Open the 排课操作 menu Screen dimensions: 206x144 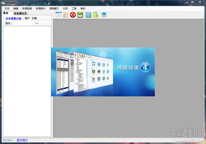(40, 9)
